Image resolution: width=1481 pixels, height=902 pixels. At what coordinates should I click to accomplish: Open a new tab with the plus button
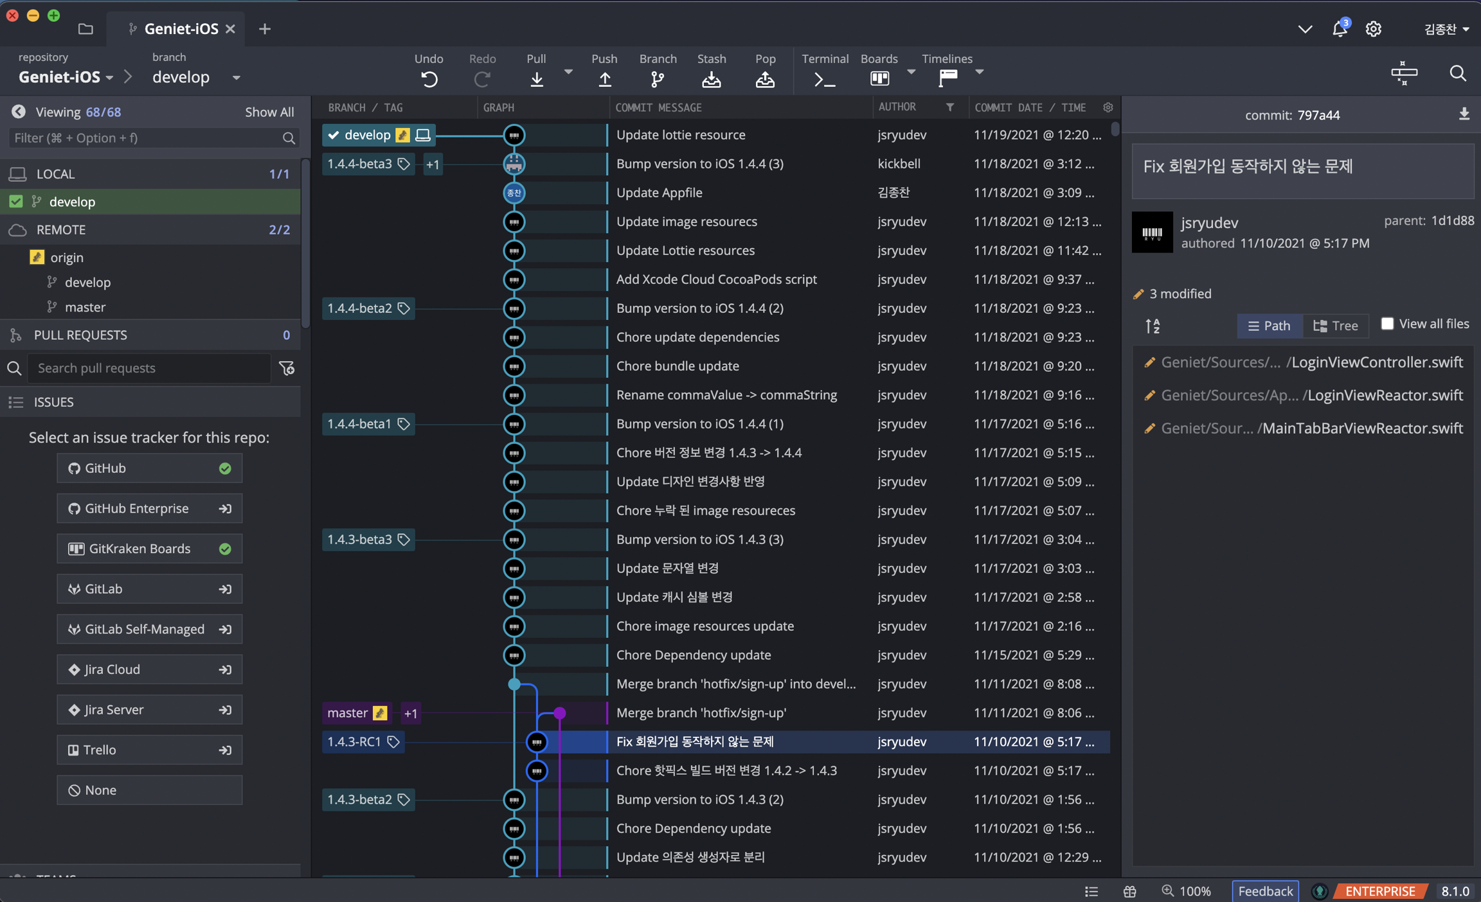[264, 29]
